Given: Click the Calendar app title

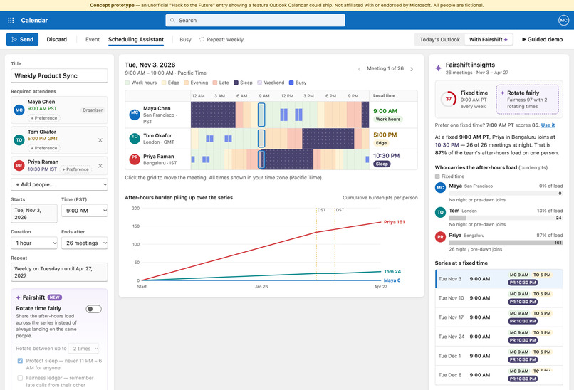Looking at the screenshot, I should 34,20.
